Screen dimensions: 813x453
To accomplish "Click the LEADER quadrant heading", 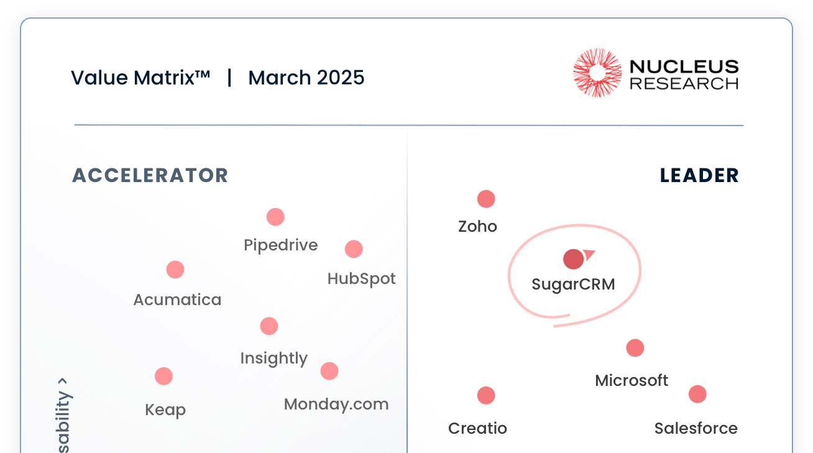I will [699, 175].
